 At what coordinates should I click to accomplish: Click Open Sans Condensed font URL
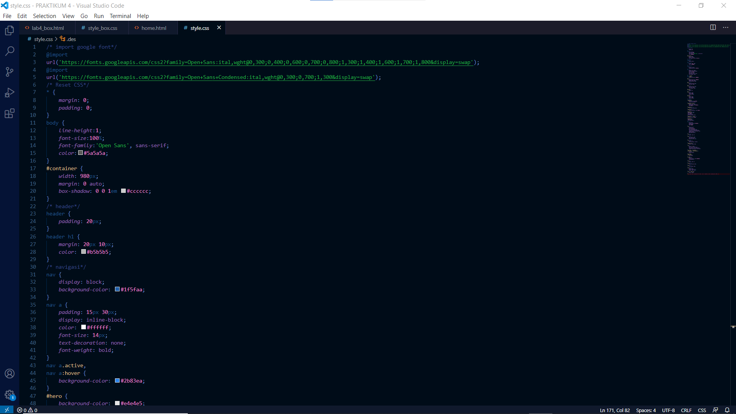[218, 77]
